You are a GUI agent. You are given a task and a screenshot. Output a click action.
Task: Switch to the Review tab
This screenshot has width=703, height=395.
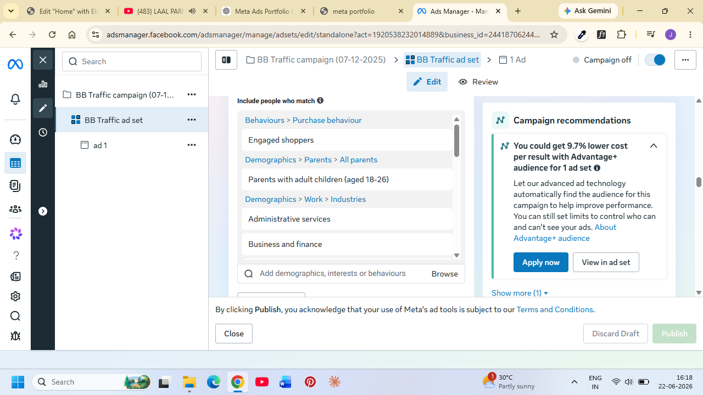click(x=478, y=82)
